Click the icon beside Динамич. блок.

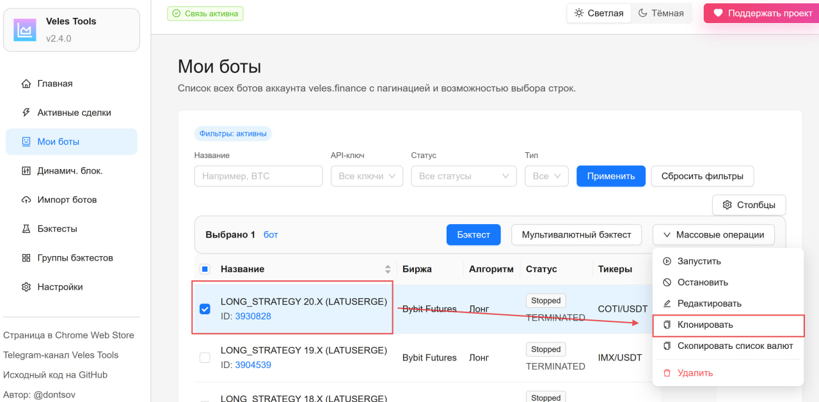pos(26,171)
